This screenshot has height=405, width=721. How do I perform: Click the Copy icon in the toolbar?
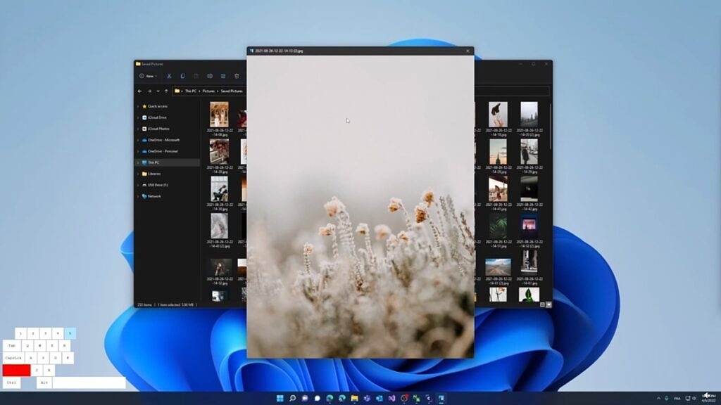click(183, 76)
